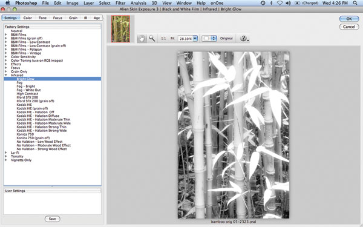Open the zoom percentage dropdown arrow
Screen dimensions: 363x227
tap(195, 39)
